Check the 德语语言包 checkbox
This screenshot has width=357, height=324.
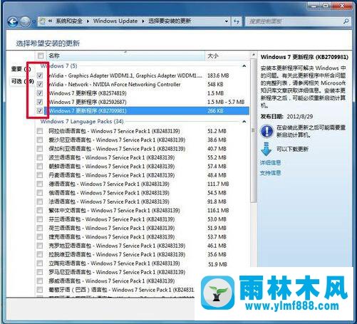(40, 184)
